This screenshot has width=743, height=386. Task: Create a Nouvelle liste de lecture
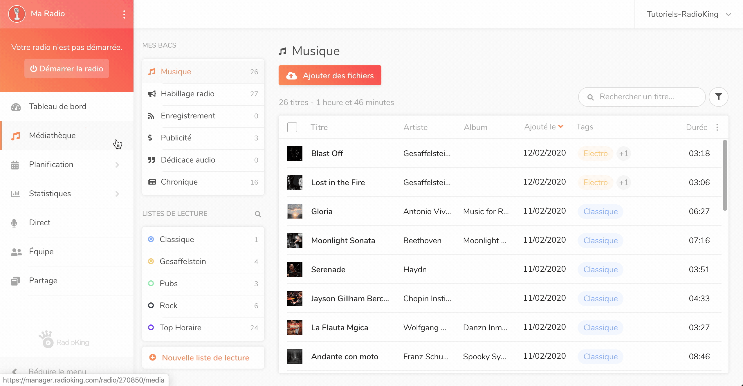(203, 358)
